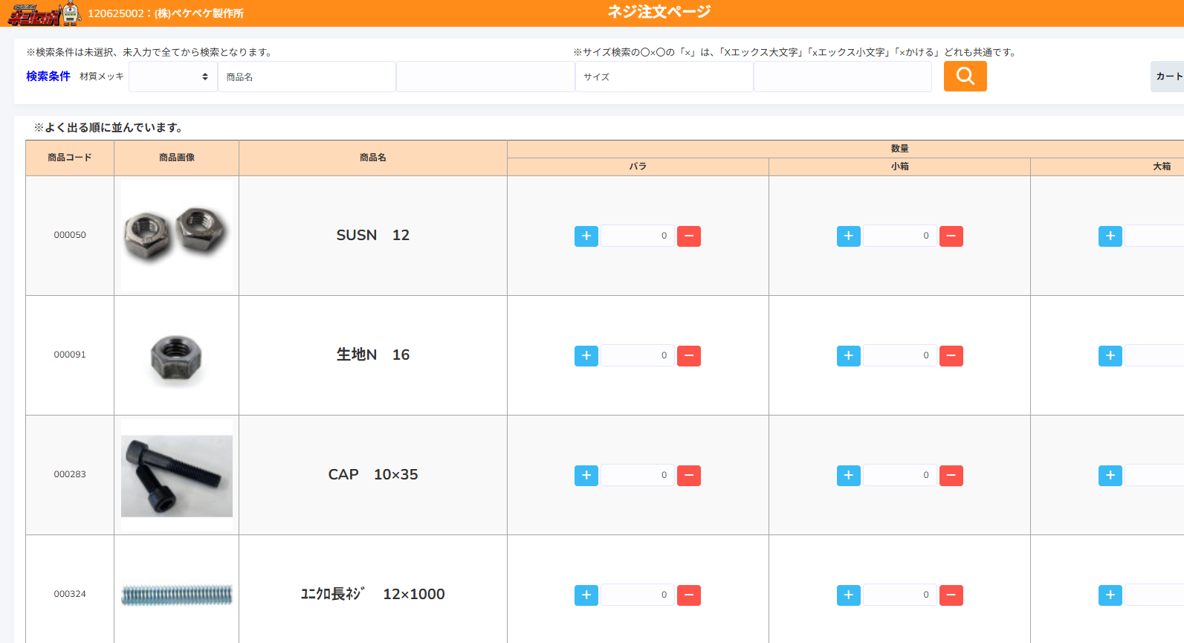Click the バラ quantity field for 生地N 16
Viewport: 1184px width, 643px height.
click(638, 356)
